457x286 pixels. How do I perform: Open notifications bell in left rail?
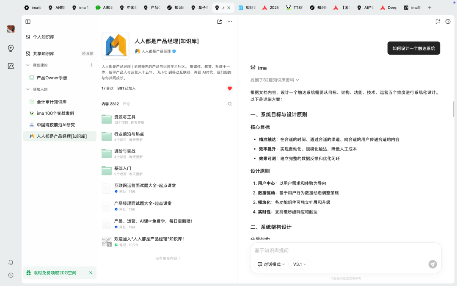pyautogui.click(x=11, y=262)
